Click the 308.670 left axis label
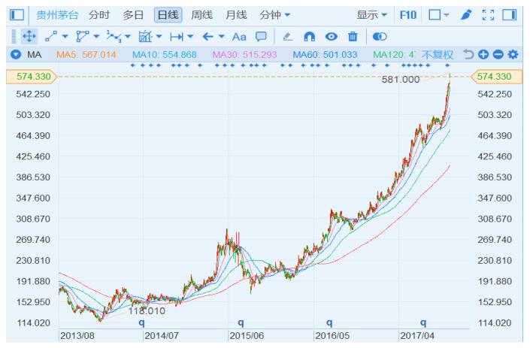This screenshot has height=348, width=530. [x=33, y=219]
